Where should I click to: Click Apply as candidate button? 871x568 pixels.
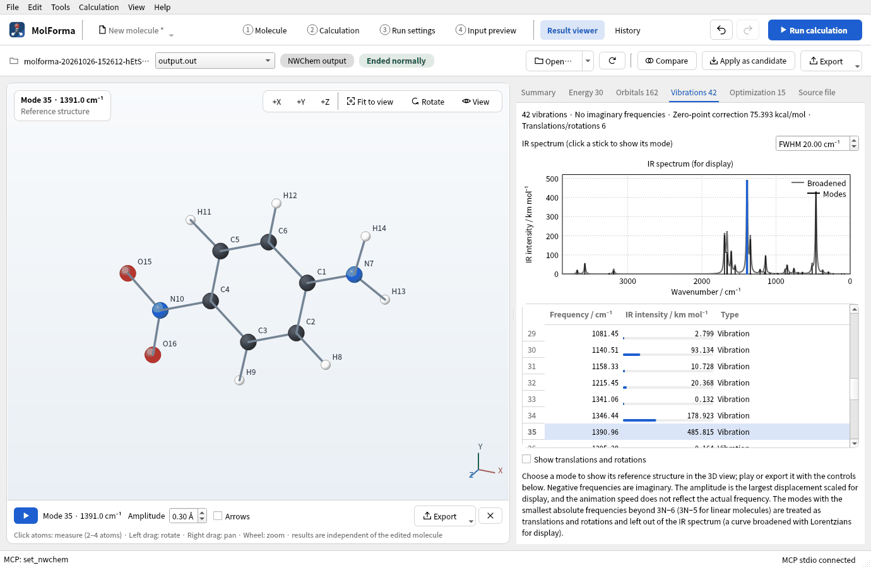click(x=748, y=61)
